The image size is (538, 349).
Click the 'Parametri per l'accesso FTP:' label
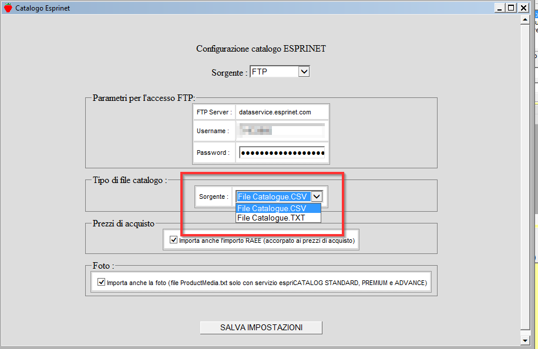click(x=144, y=98)
